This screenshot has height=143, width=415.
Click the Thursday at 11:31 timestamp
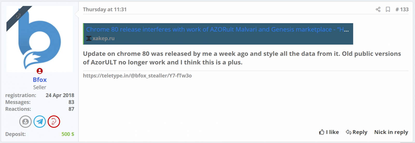[x=105, y=10]
